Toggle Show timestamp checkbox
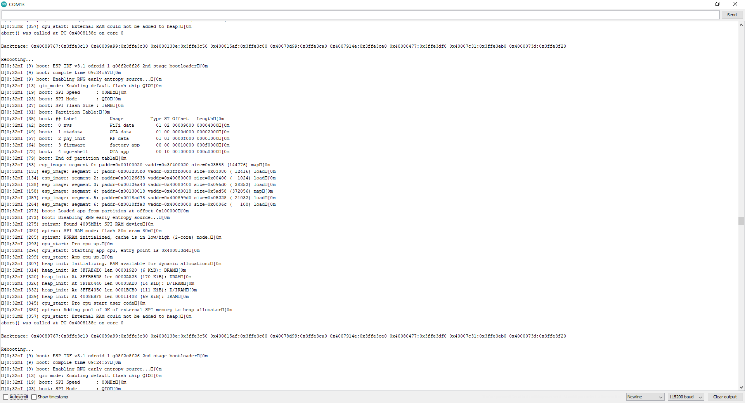The width and height of the screenshot is (745, 403). click(x=34, y=397)
